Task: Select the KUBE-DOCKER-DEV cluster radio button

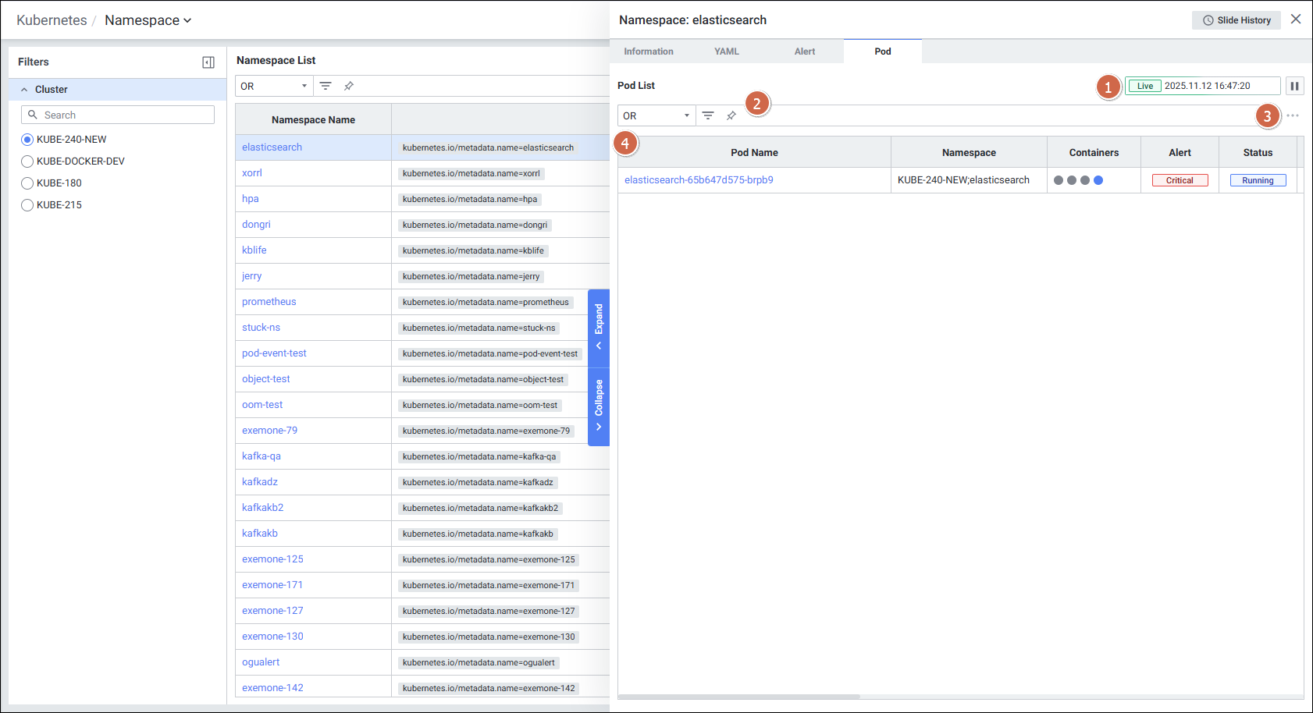Action: [27, 161]
